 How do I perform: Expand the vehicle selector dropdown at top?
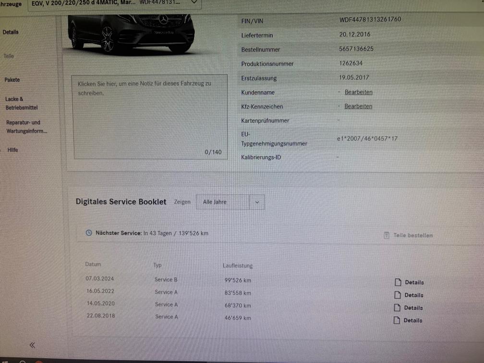pos(194,2)
